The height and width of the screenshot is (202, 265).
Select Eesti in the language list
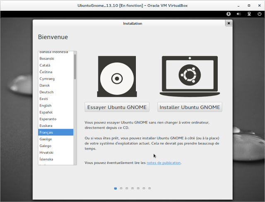pyautogui.click(x=56, y=99)
